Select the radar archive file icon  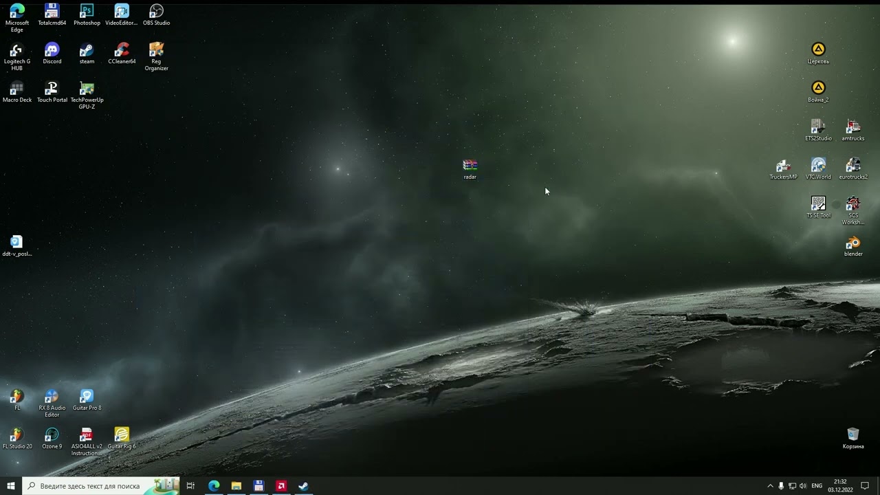point(470,169)
